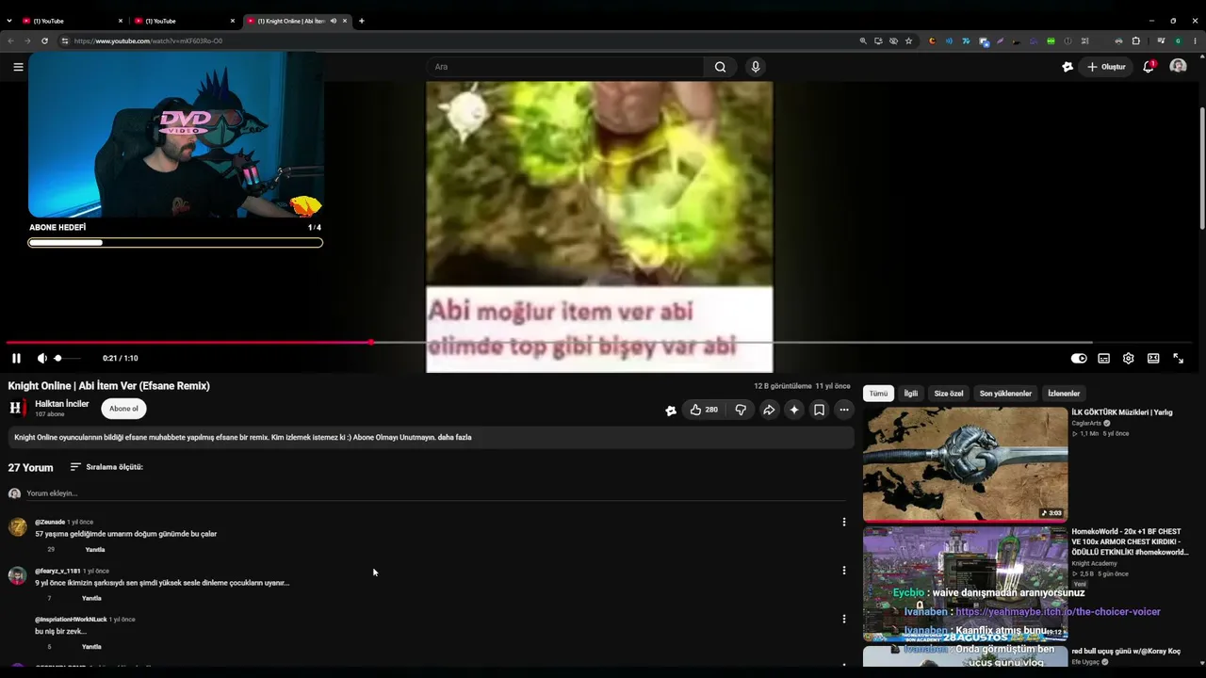1206x678 pixels.
Task: Select the 'Son yüklenenler' filter chip
Action: [x=1005, y=394]
